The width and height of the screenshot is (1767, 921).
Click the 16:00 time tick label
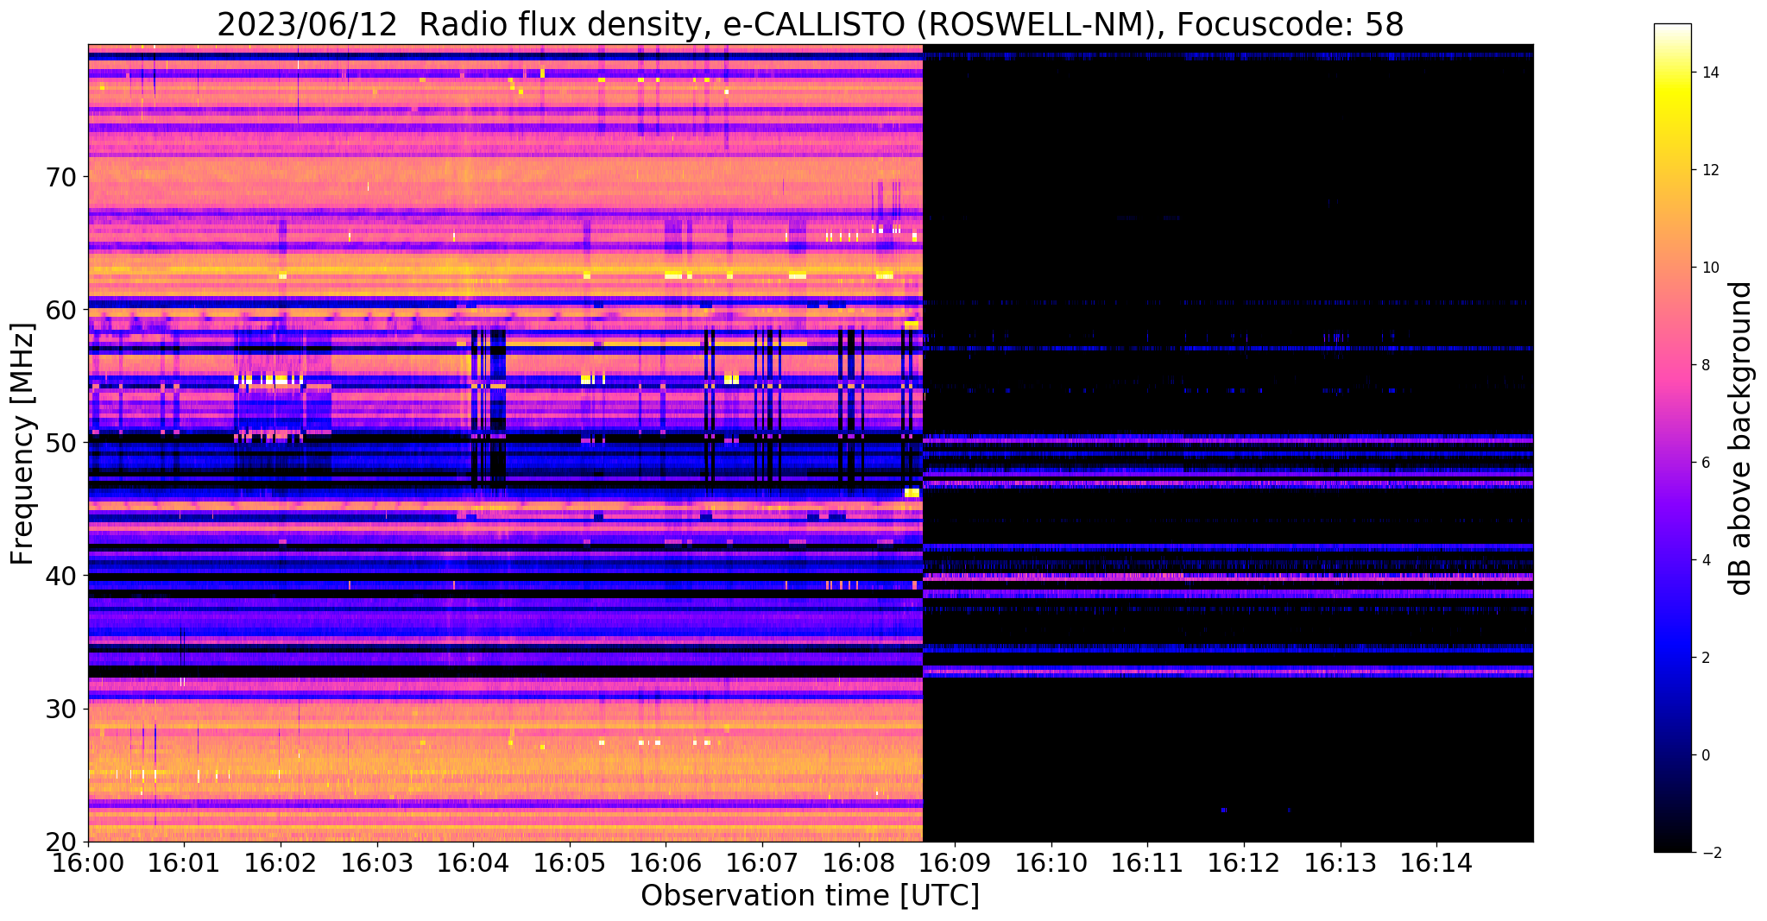coord(89,861)
